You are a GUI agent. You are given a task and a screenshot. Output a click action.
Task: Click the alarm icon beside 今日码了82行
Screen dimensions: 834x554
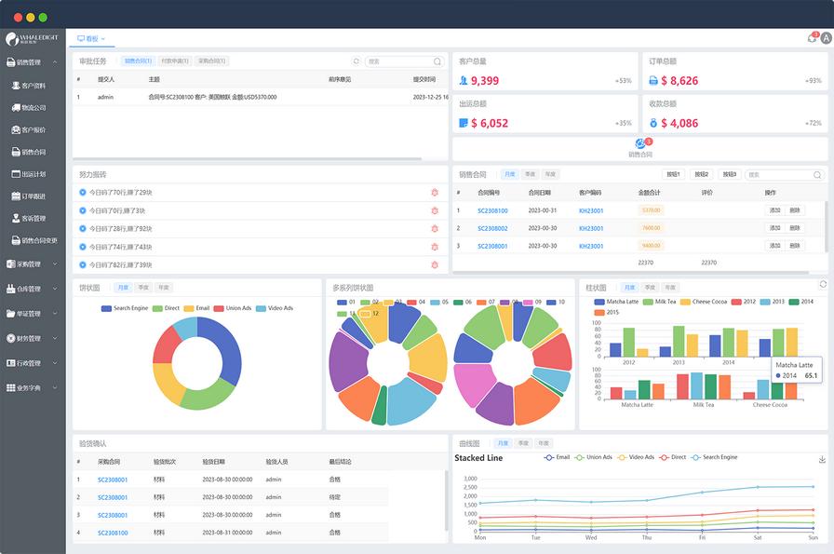[x=435, y=265]
